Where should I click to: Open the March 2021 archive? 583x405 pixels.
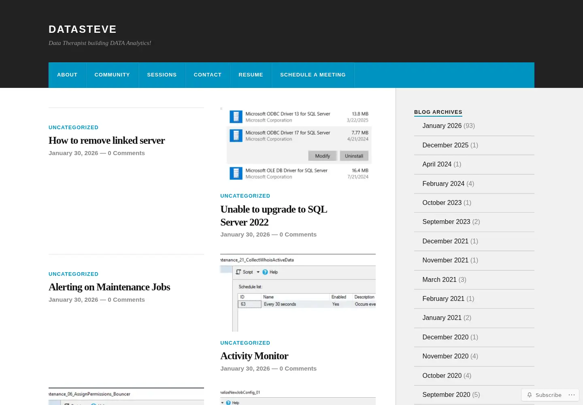coord(439,280)
